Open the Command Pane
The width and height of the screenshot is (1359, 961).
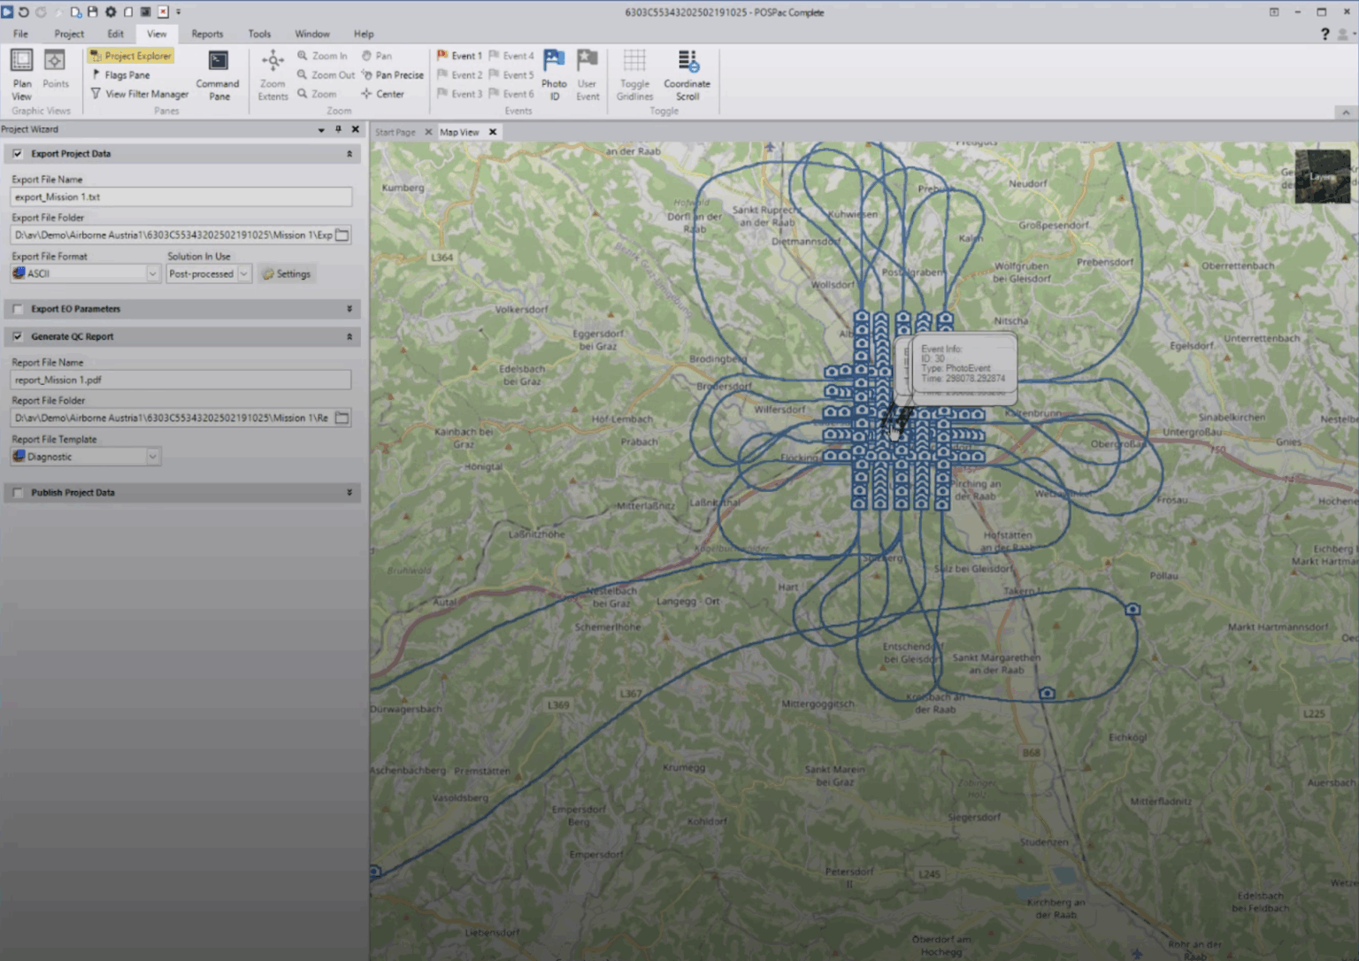[218, 75]
